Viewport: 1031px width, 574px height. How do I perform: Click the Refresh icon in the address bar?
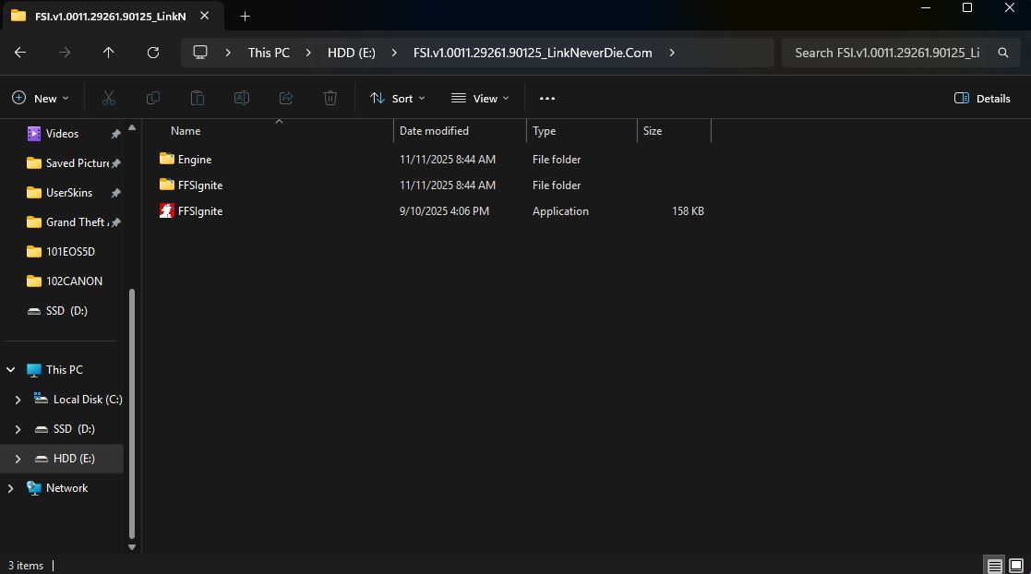152,53
